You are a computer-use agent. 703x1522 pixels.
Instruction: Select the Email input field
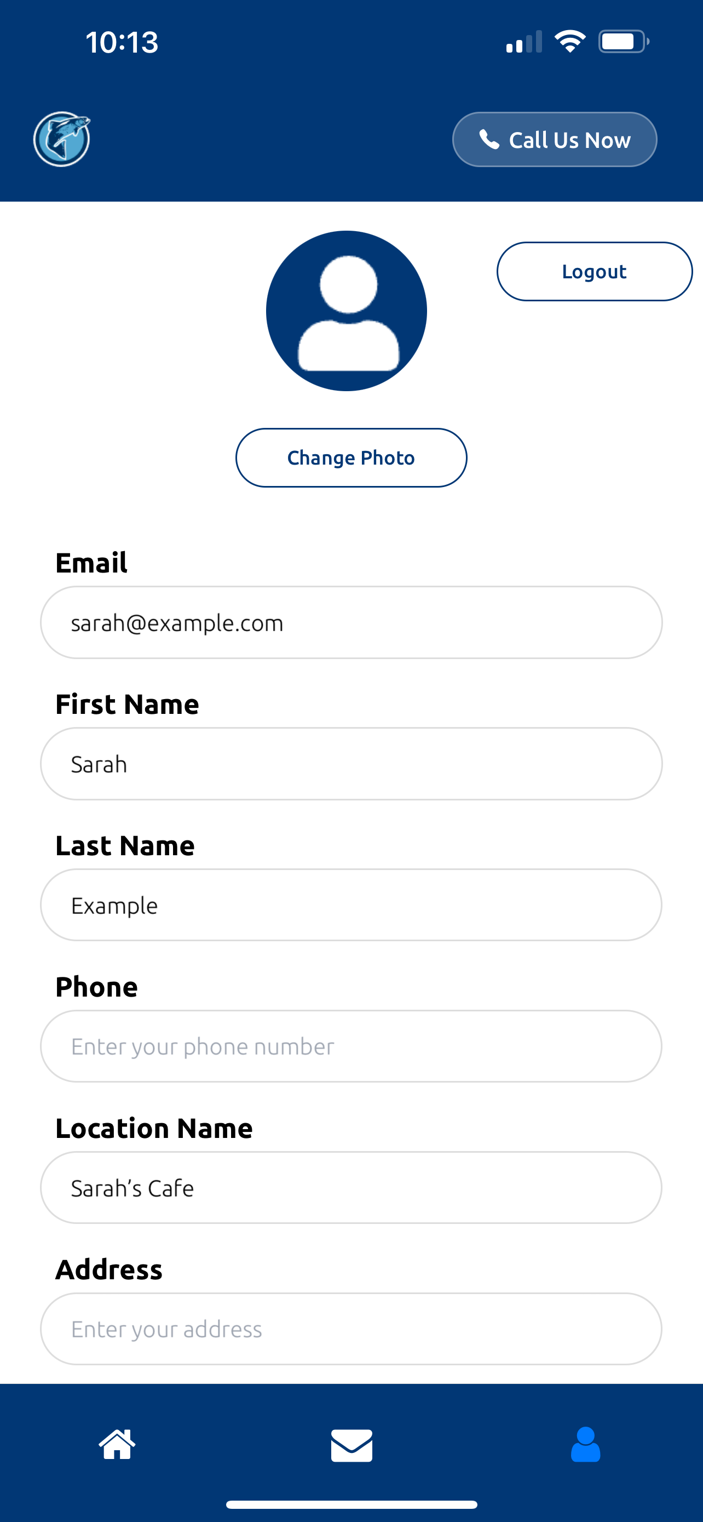(351, 623)
